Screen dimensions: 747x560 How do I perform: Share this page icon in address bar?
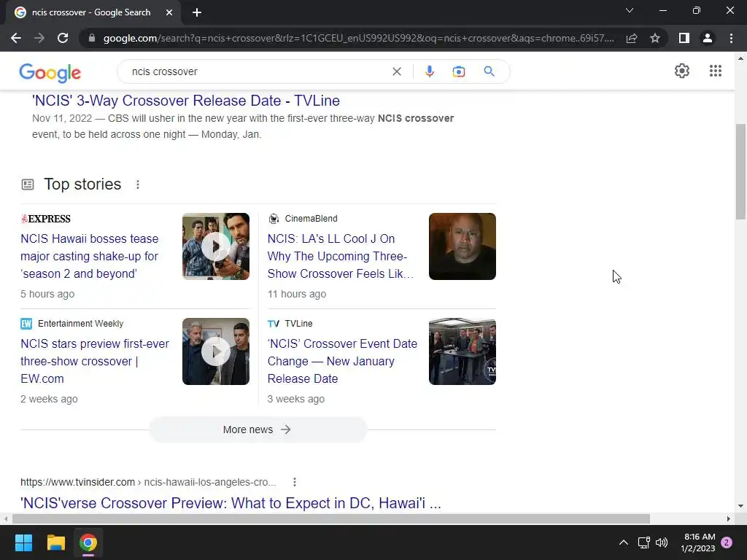point(632,38)
